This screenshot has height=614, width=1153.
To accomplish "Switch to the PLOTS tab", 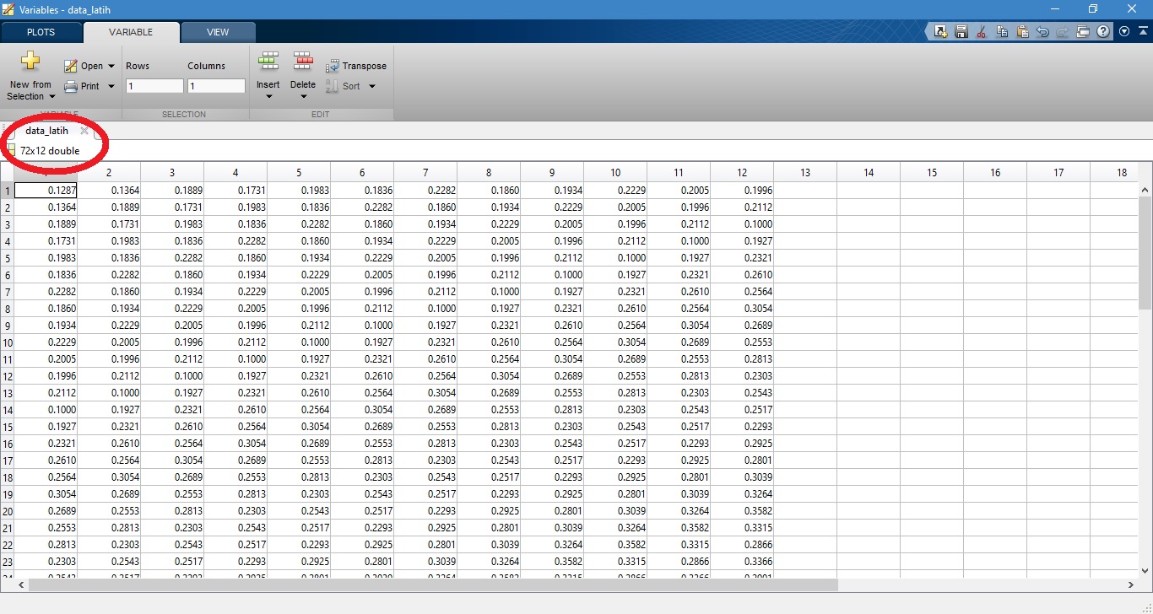I will click(41, 32).
